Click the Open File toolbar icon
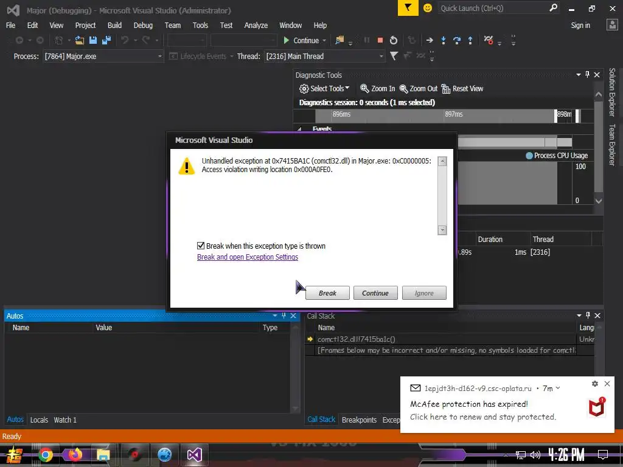This screenshot has width=623, height=467. 80,40
